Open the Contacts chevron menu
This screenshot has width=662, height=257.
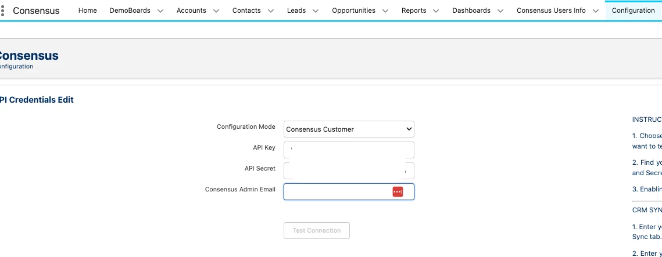271,10
